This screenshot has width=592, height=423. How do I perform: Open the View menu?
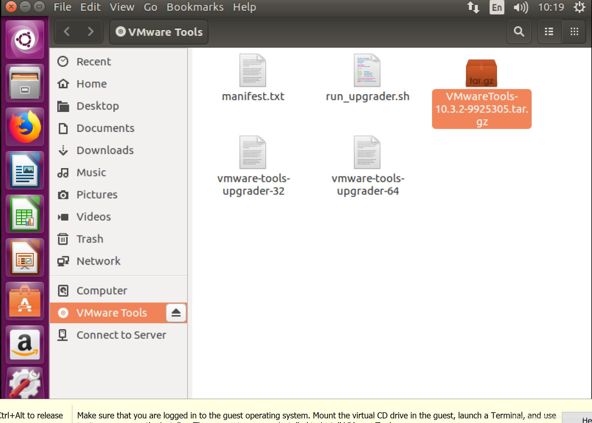tap(122, 7)
